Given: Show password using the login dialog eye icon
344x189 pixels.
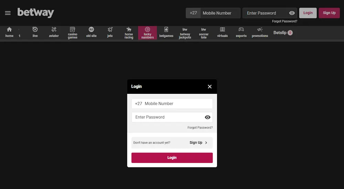Looking at the screenshot, I should [x=207, y=117].
